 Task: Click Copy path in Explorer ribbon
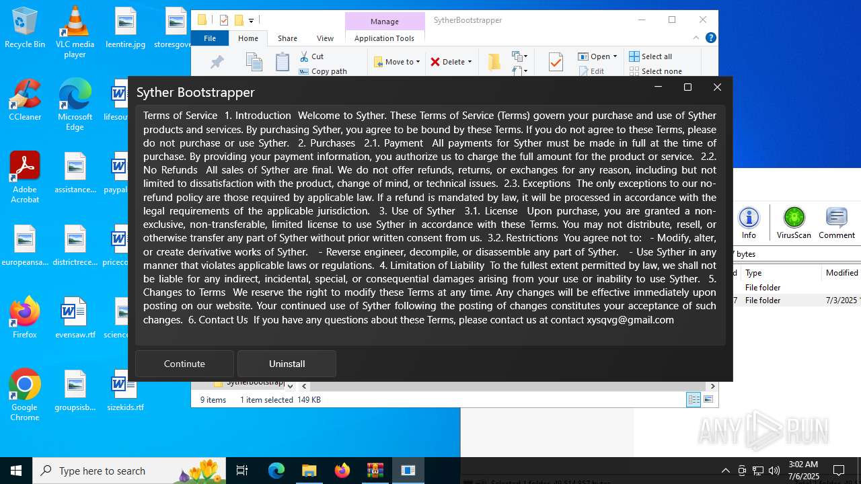click(323, 71)
